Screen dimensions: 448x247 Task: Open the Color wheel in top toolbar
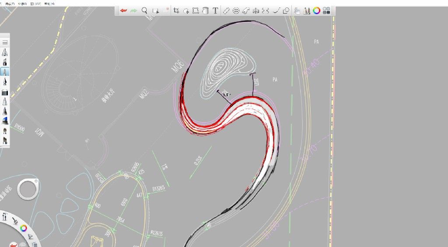pyautogui.click(x=317, y=11)
